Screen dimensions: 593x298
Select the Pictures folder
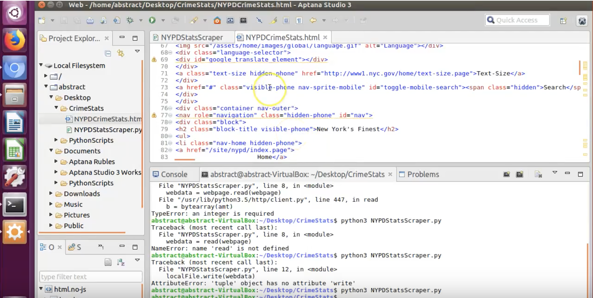click(x=73, y=215)
